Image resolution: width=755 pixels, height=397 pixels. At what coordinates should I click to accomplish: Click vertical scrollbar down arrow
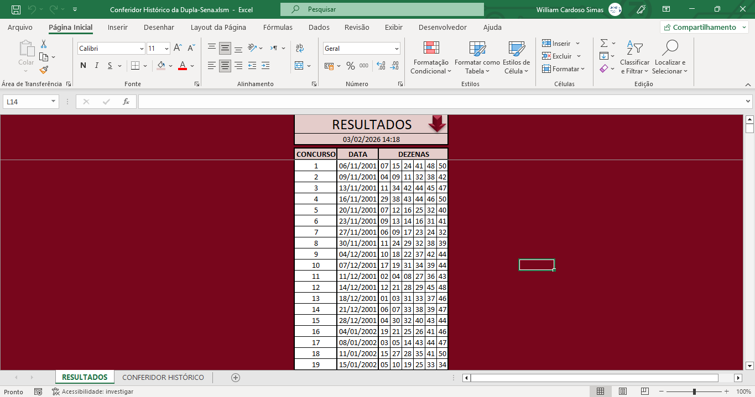tap(749, 366)
